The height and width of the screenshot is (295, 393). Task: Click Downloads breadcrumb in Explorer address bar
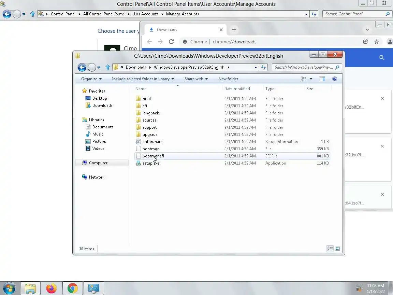coord(136,67)
